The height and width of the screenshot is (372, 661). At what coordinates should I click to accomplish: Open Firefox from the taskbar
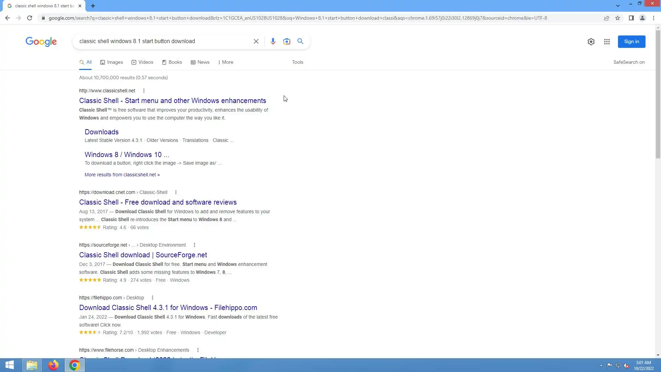(x=53, y=365)
